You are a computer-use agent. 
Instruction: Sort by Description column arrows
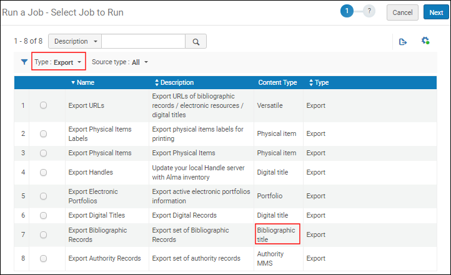157,82
